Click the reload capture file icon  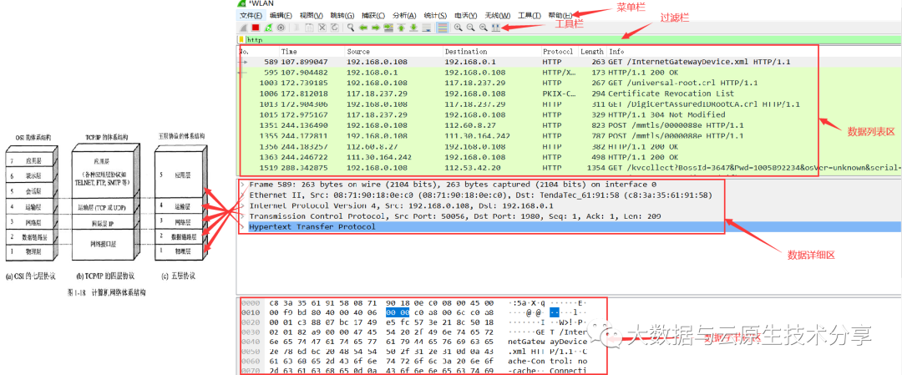click(x=334, y=28)
